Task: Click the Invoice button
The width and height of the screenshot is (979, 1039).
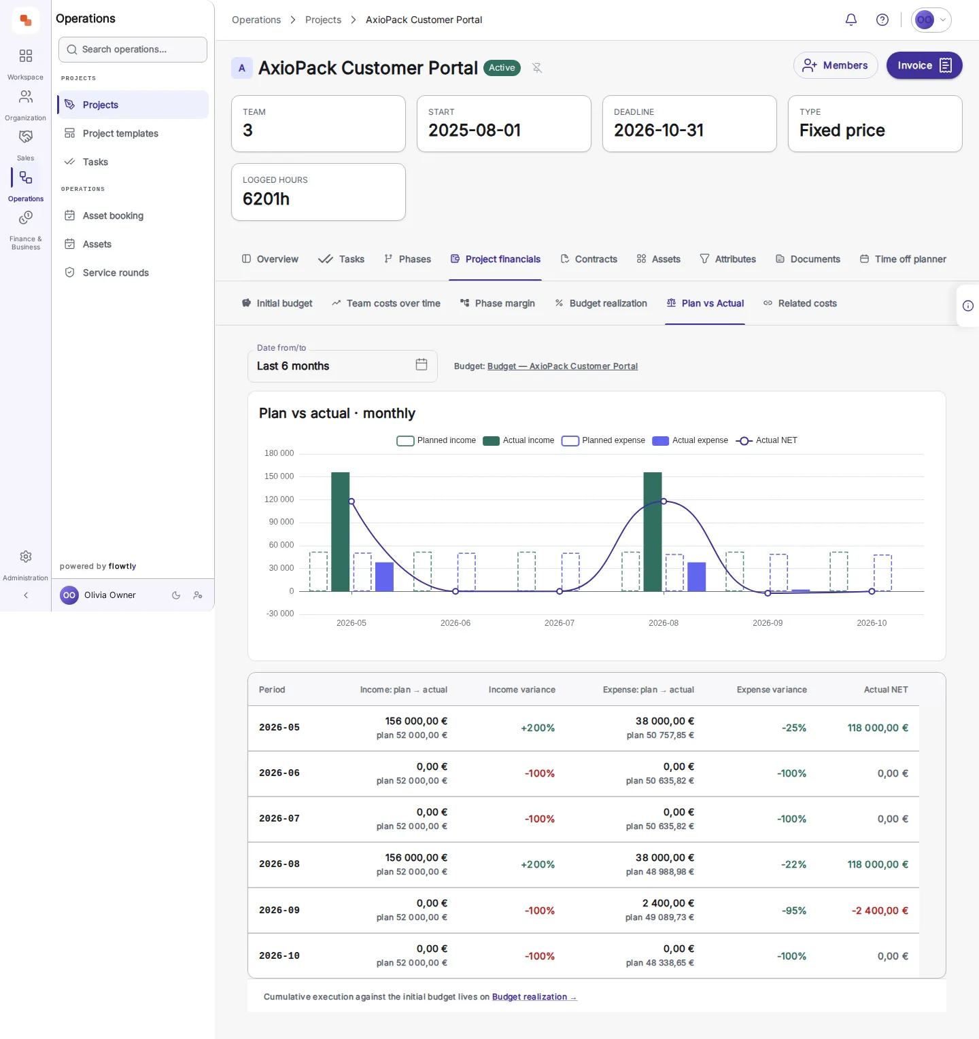Action: (925, 65)
